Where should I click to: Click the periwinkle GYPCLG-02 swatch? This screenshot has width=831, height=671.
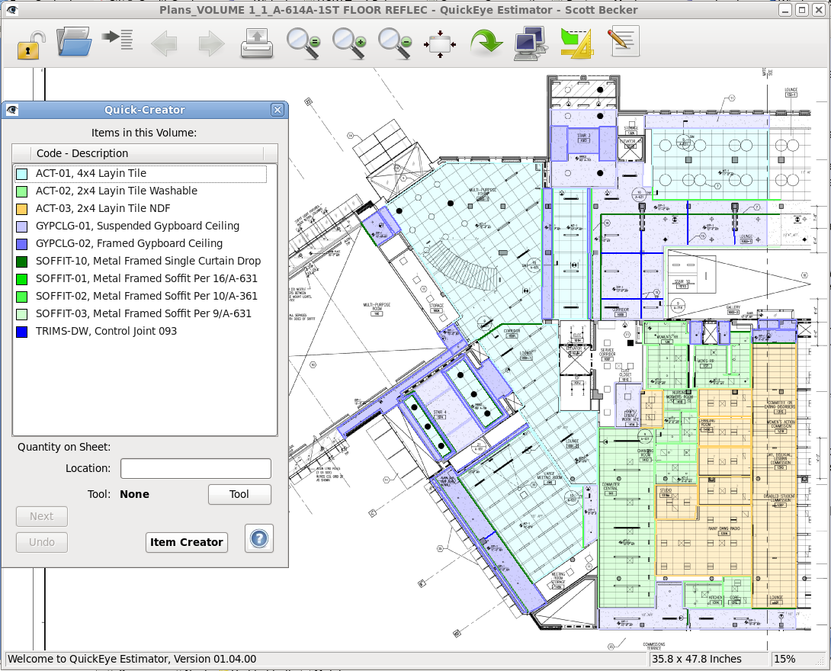(22, 244)
